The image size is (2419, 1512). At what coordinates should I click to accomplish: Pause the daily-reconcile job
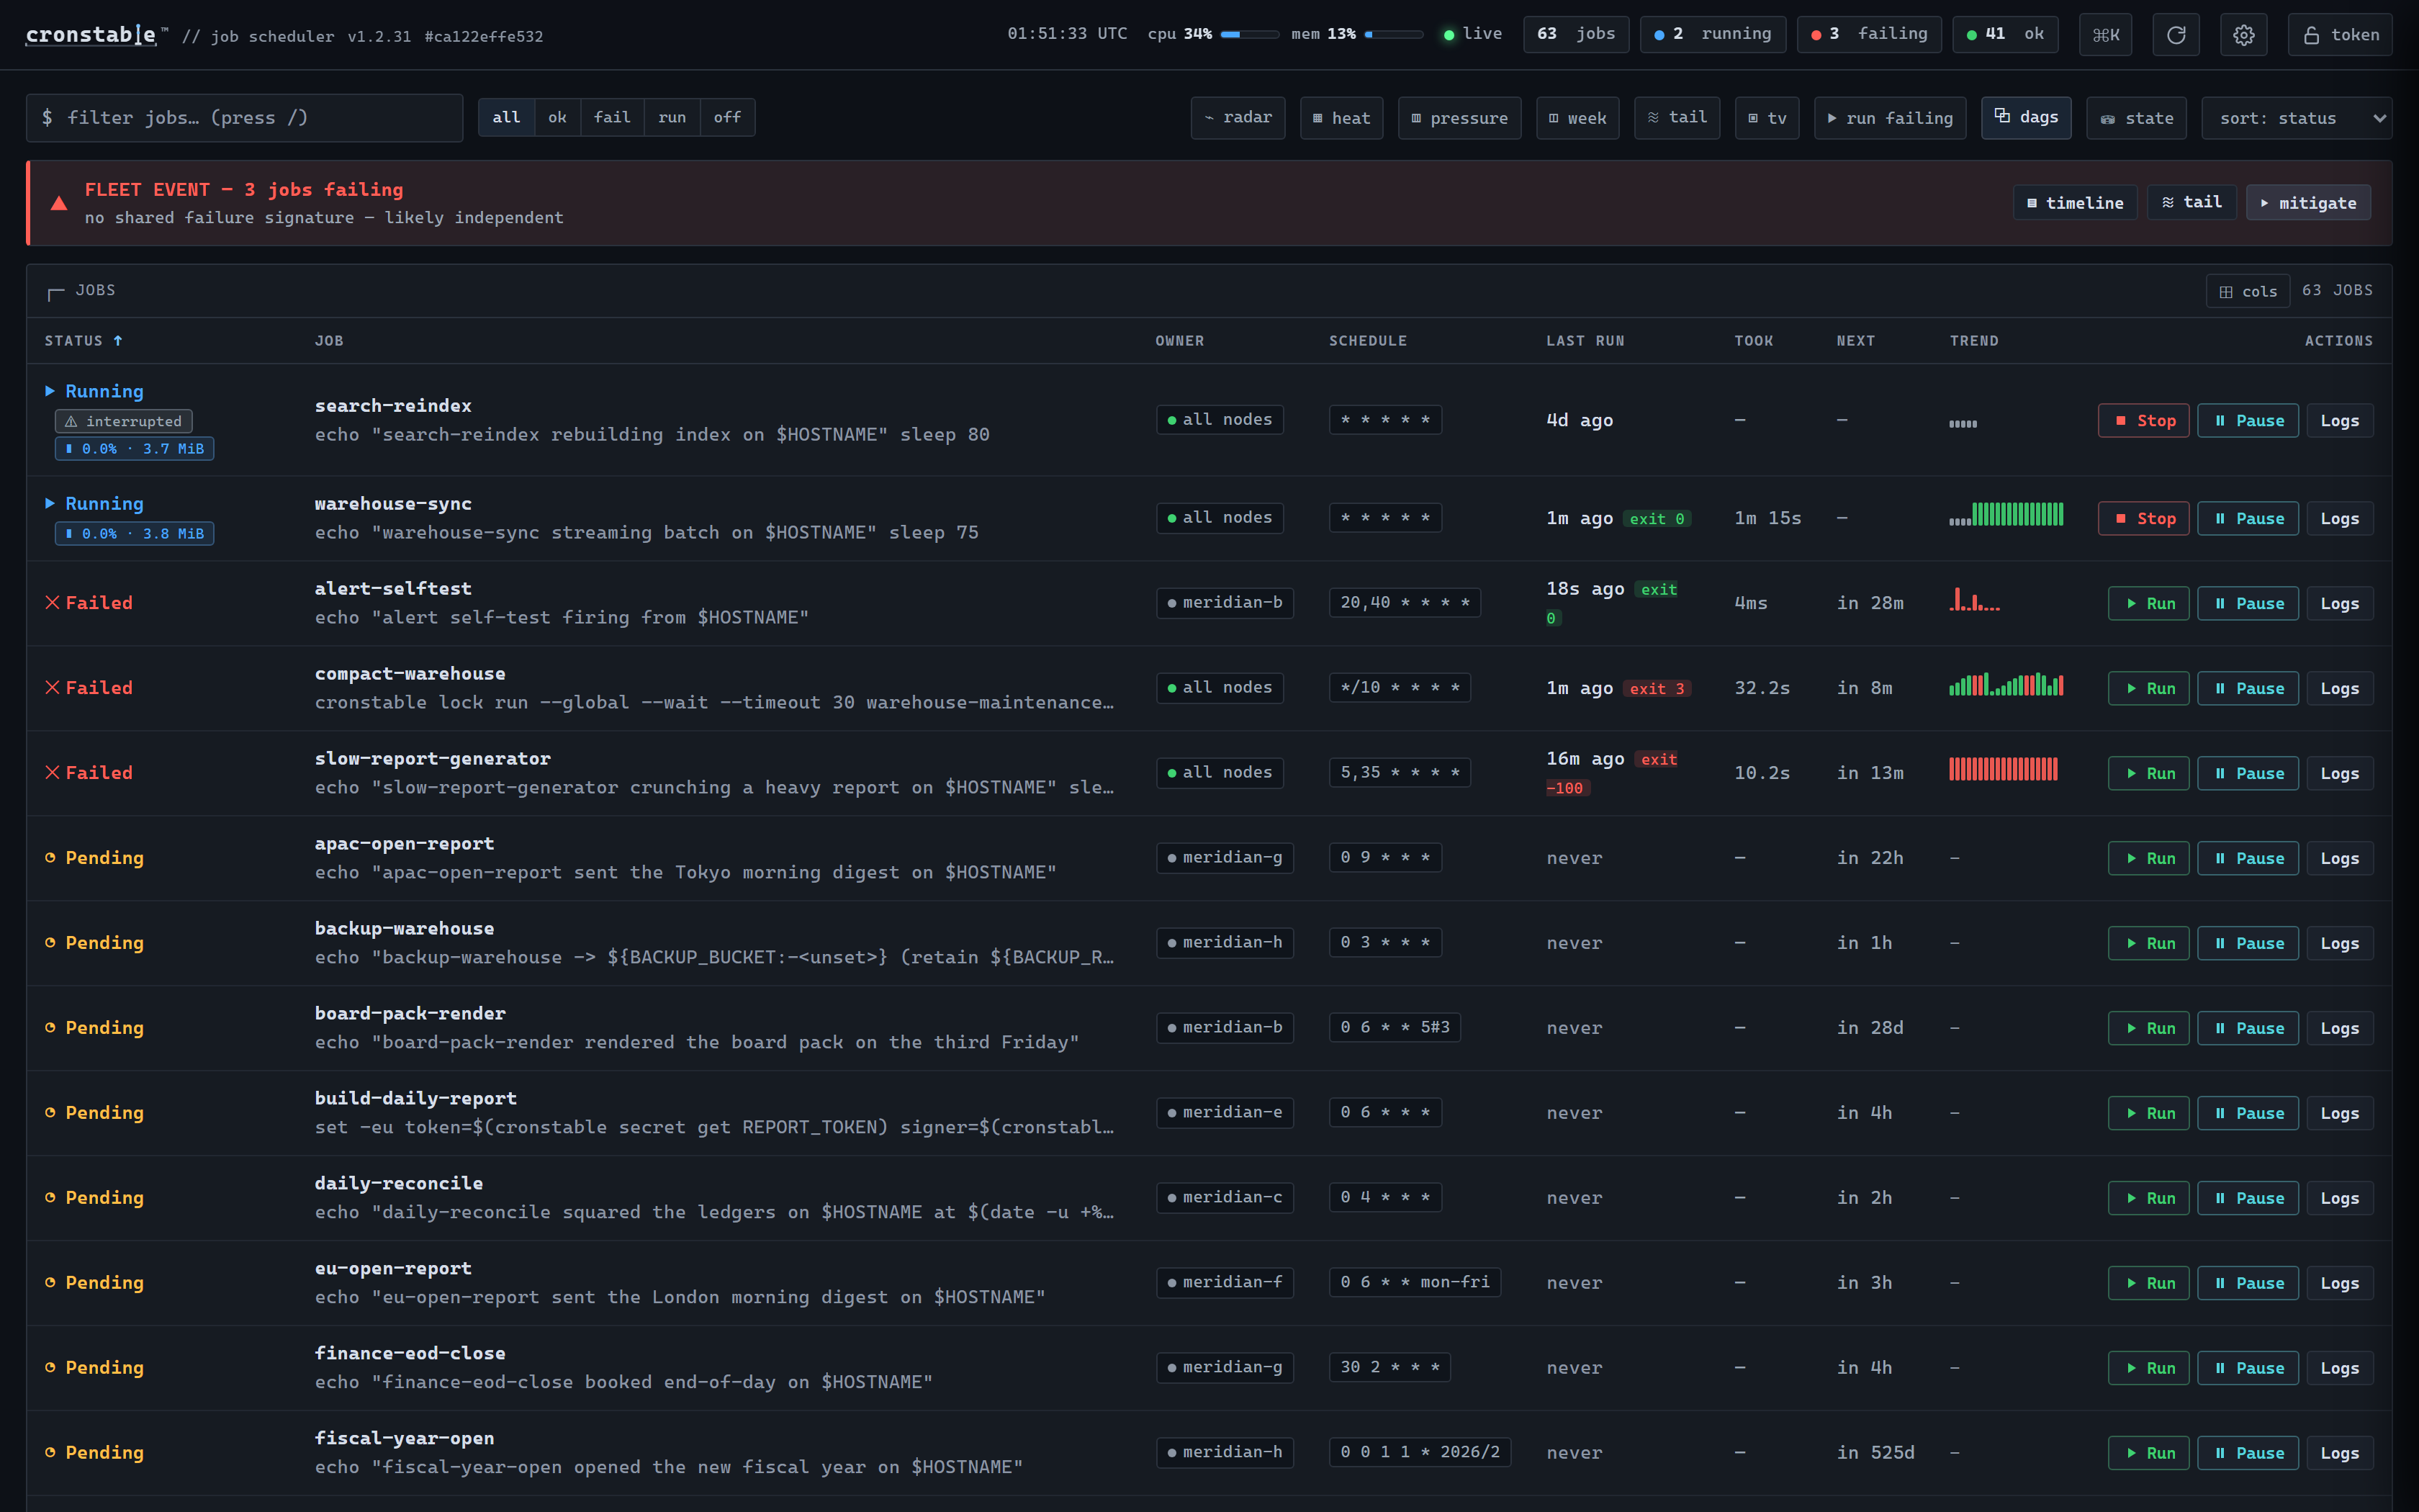pos(2248,1199)
